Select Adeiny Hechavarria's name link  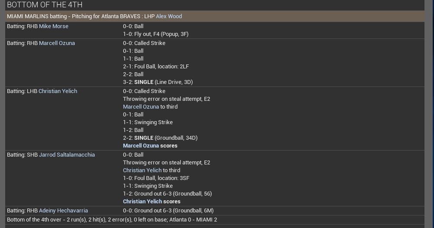(63, 211)
